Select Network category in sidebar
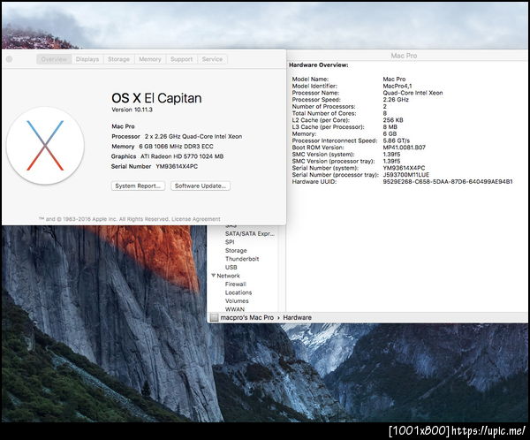This screenshot has height=440, width=530. coord(228,276)
